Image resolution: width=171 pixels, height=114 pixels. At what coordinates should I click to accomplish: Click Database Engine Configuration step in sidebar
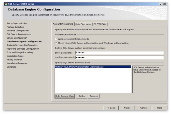(24, 42)
